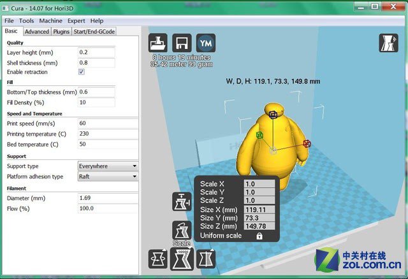This screenshot has height=279, width=408.
Task: Switch to the Basic tab
Action: (11, 31)
